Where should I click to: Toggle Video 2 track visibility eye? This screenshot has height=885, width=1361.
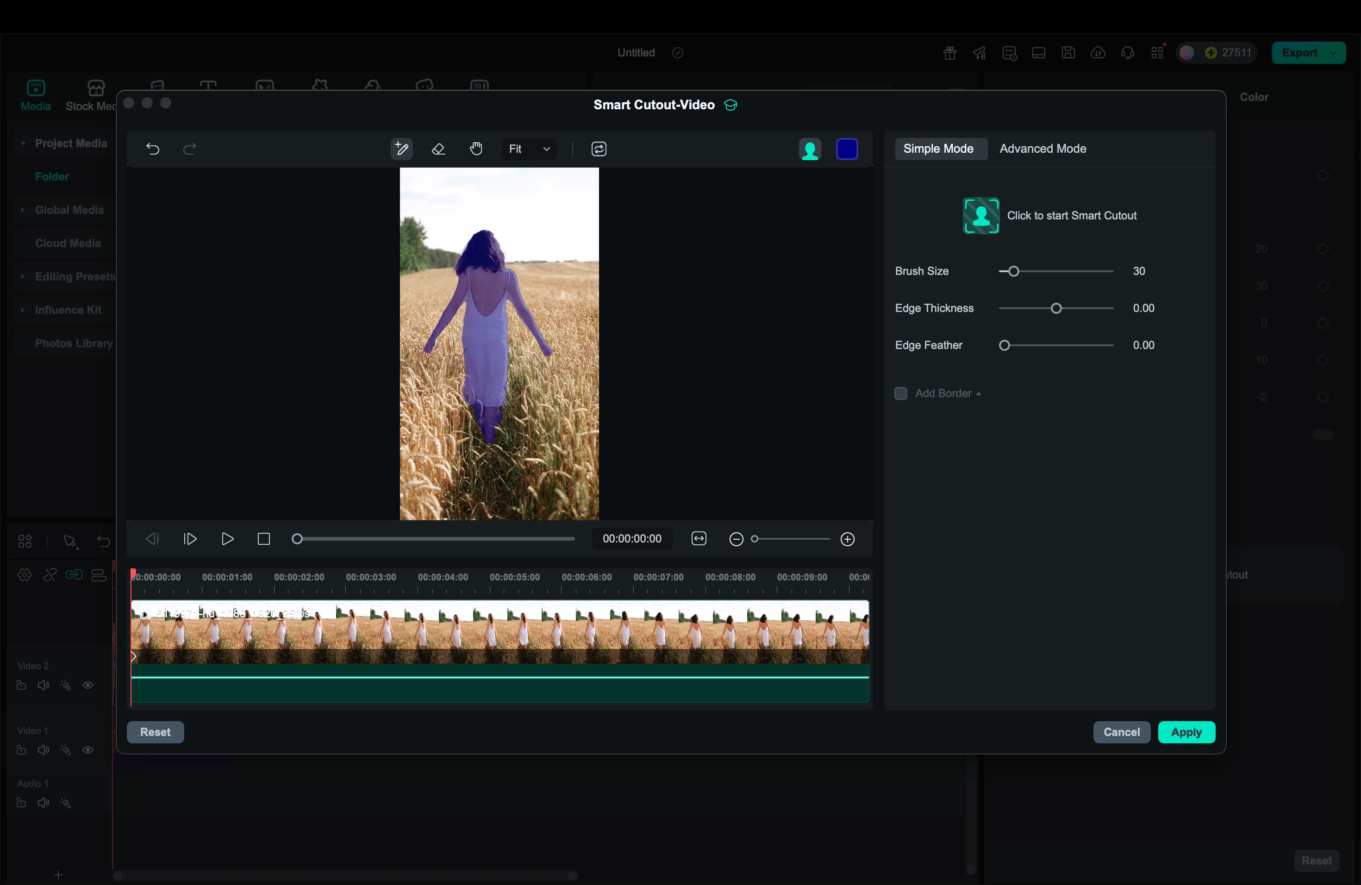pyautogui.click(x=88, y=685)
